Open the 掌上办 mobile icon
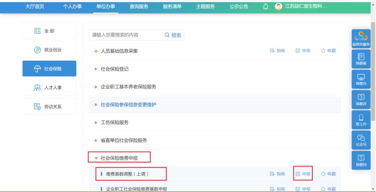Viewport: 376px width, 192px height. tap(362, 119)
